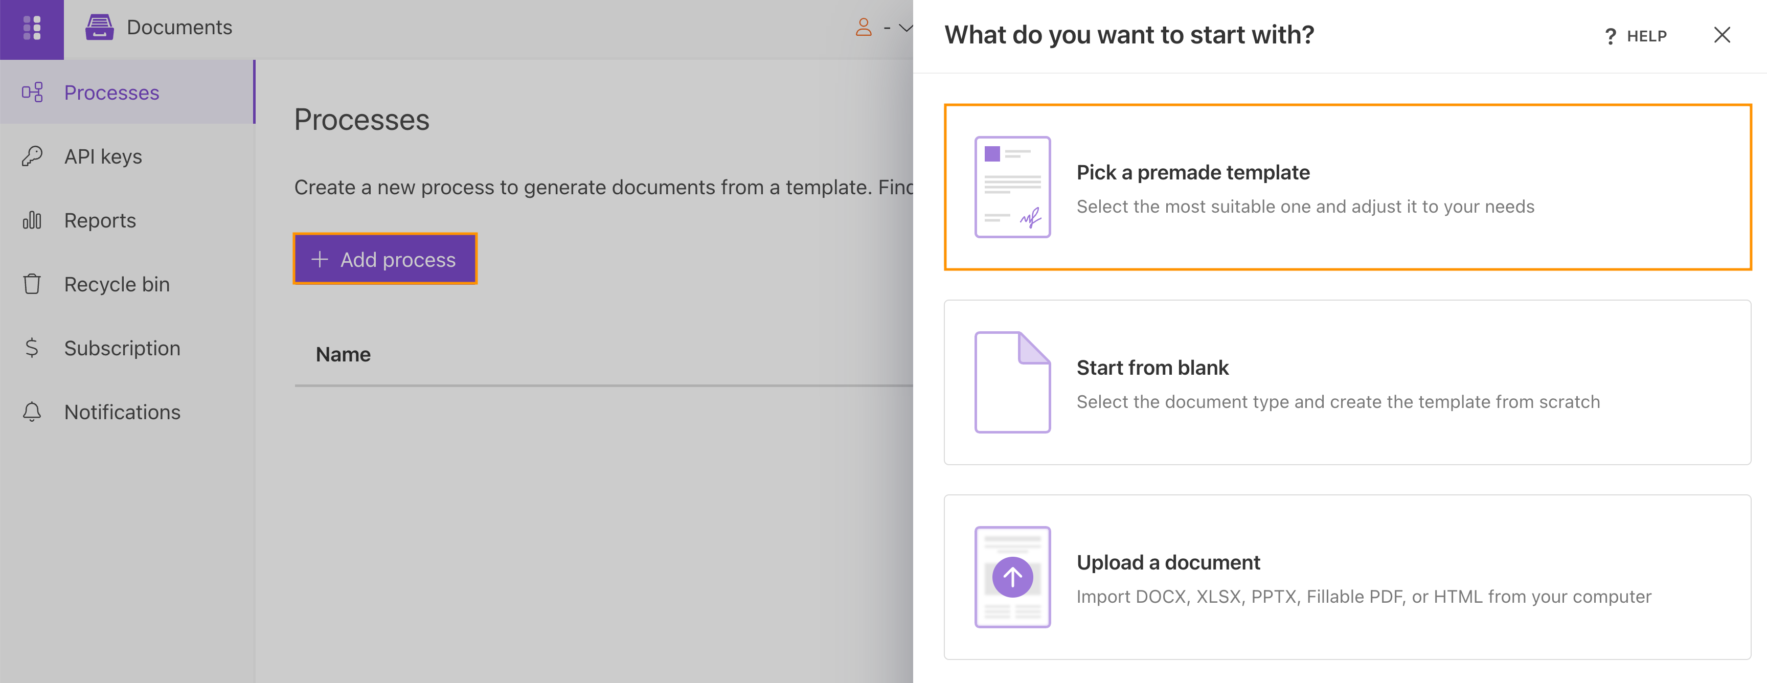The width and height of the screenshot is (1767, 683).
Task: Click the blank page document icon
Action: [1012, 382]
